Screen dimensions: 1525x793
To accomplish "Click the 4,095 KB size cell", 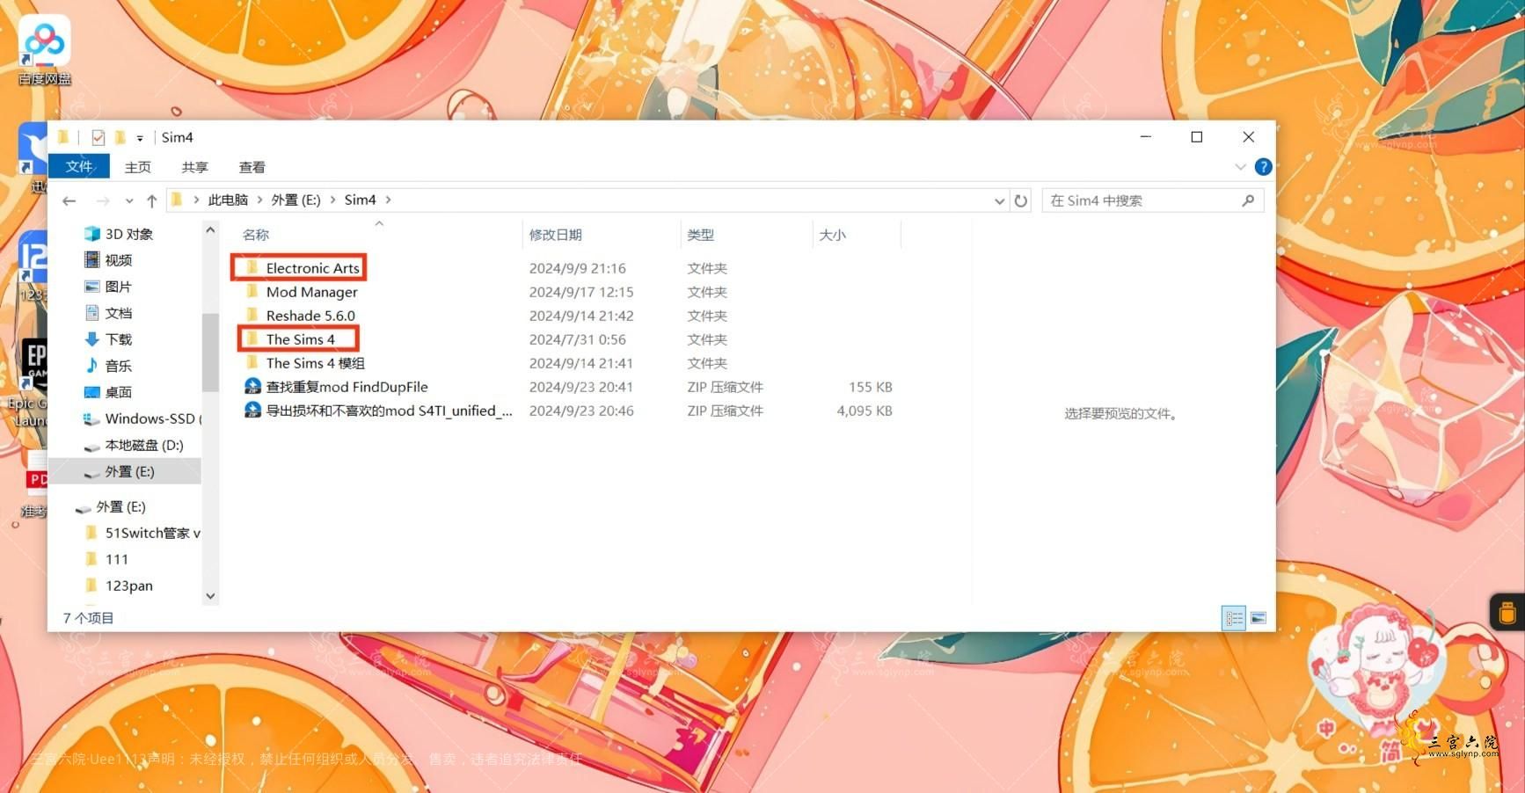I will (x=865, y=411).
